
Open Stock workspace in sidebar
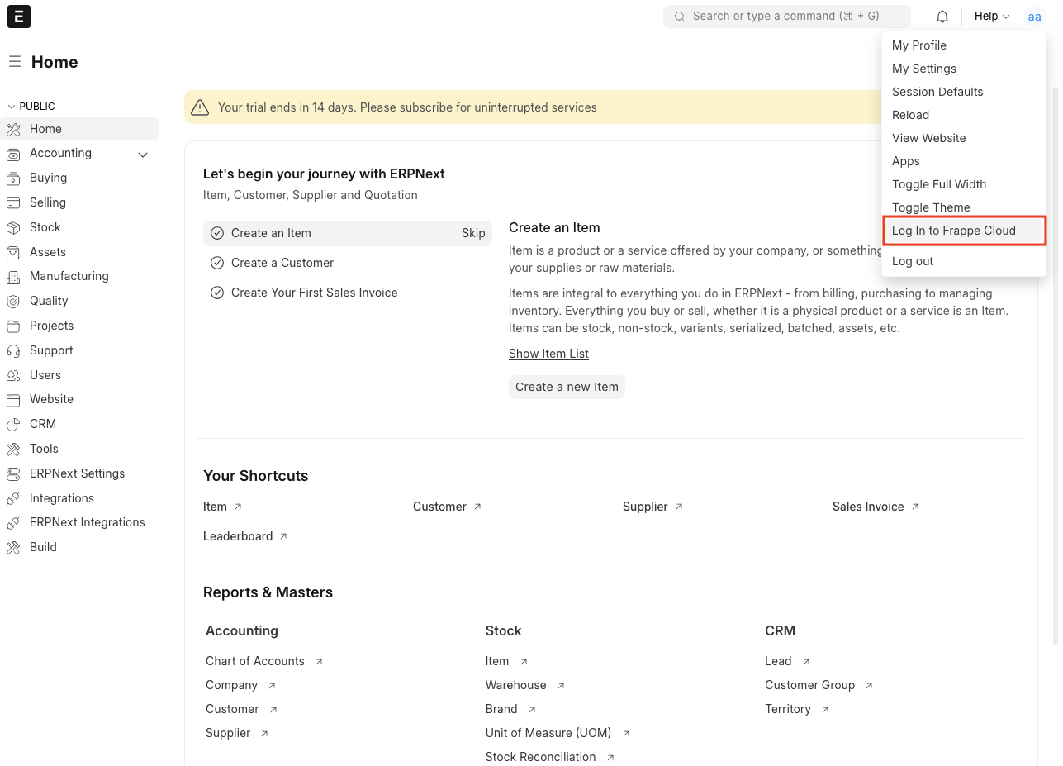[x=45, y=227]
